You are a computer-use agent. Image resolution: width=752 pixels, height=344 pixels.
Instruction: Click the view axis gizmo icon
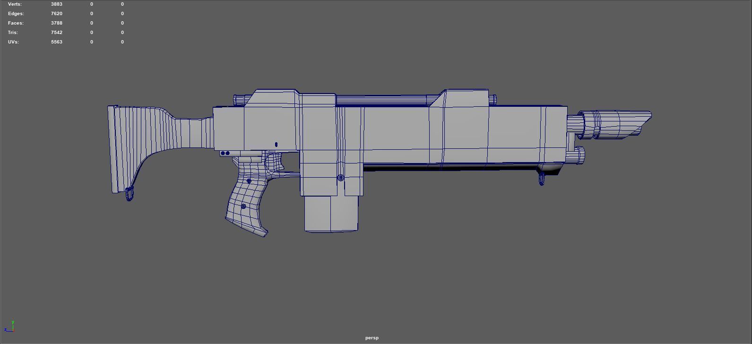coord(9,326)
